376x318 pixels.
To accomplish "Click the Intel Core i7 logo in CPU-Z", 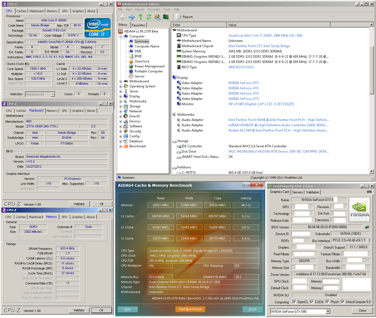I will coord(97,28).
